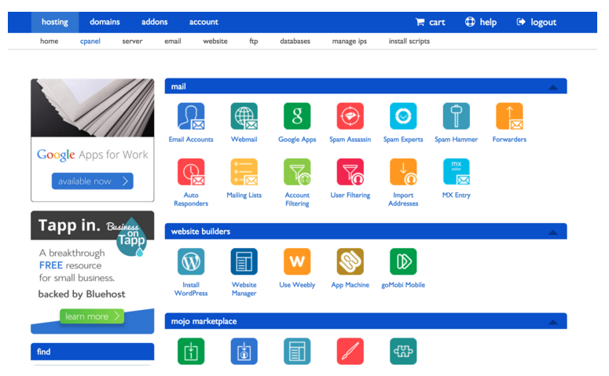The image size is (609, 376).
Task: Open Forwarders icon
Action: (x=509, y=116)
